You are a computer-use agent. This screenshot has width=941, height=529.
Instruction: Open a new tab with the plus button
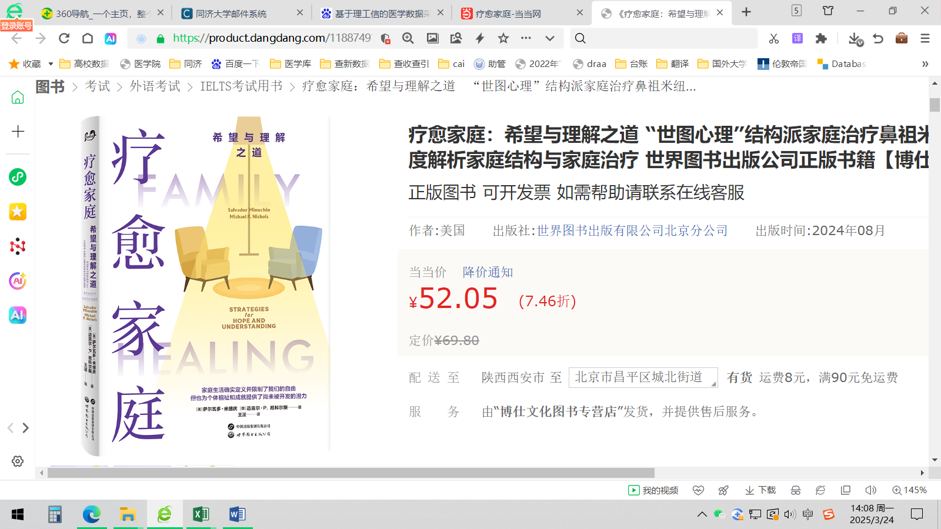click(x=746, y=12)
